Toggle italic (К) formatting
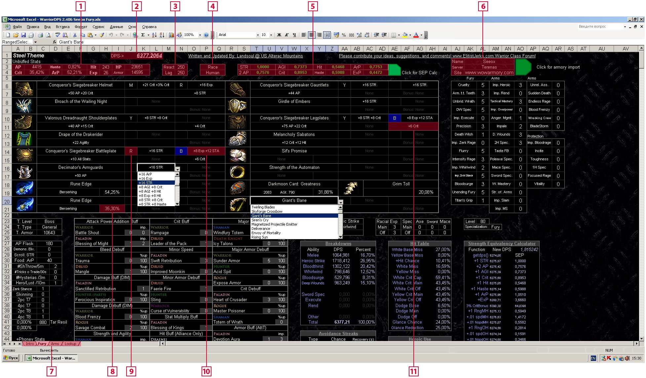The image size is (646, 378). (x=286, y=35)
